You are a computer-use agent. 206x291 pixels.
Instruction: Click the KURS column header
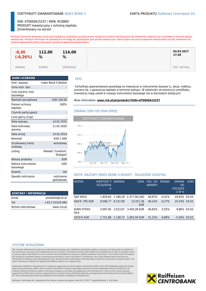click(191, 182)
